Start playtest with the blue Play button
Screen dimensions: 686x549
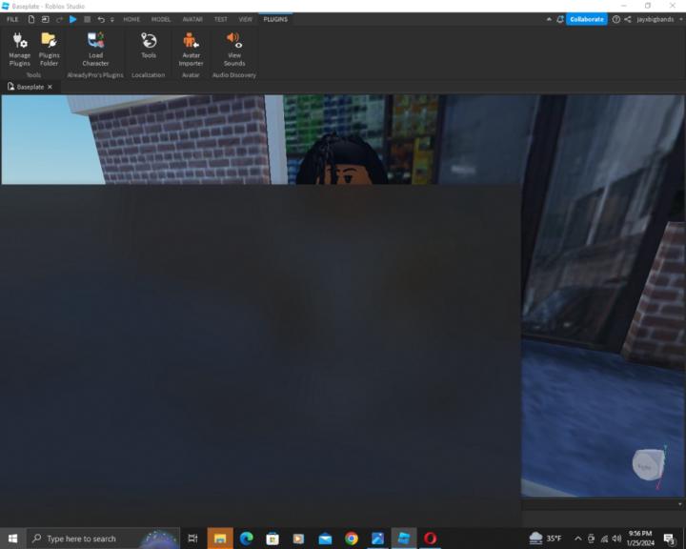tap(73, 19)
